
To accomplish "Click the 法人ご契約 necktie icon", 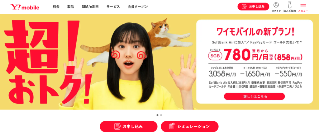I will point(290,5).
